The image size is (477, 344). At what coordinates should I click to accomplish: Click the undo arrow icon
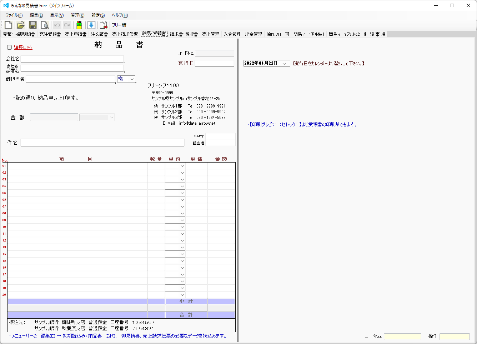pyautogui.click(x=56, y=25)
